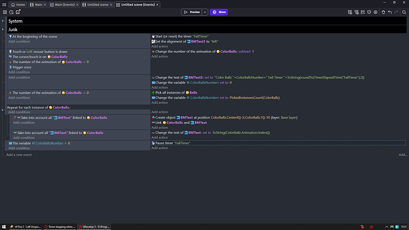Screen dimensions: 409x230
Task: Open the Windows Start button
Action: [4, 227]
